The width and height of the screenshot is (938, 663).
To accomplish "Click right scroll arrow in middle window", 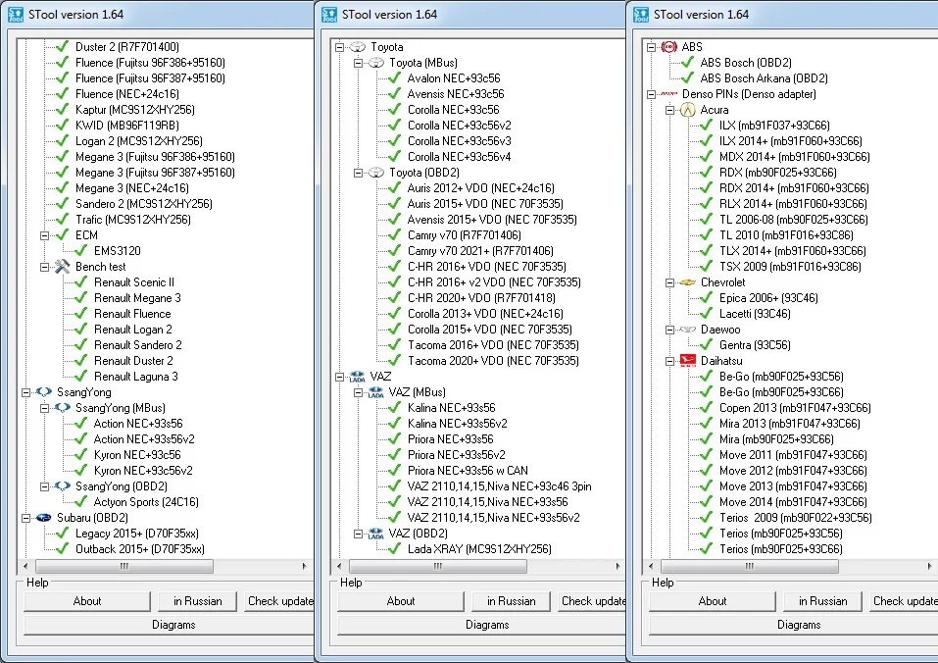I will point(617,566).
